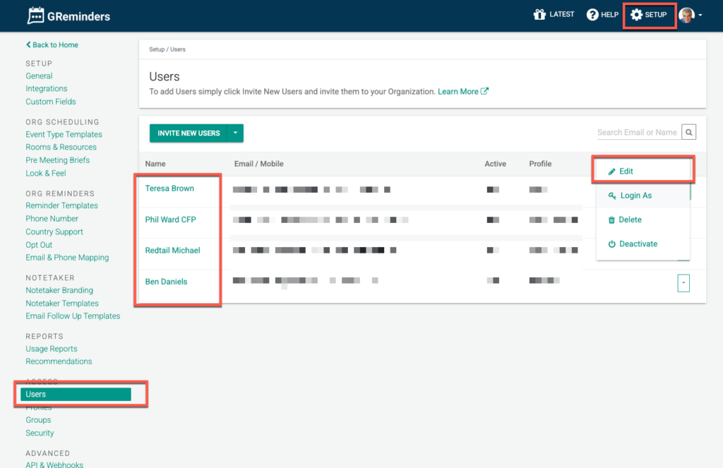Click the search magnifier icon button
Viewport: 723px width, 468px height.
[x=689, y=132]
